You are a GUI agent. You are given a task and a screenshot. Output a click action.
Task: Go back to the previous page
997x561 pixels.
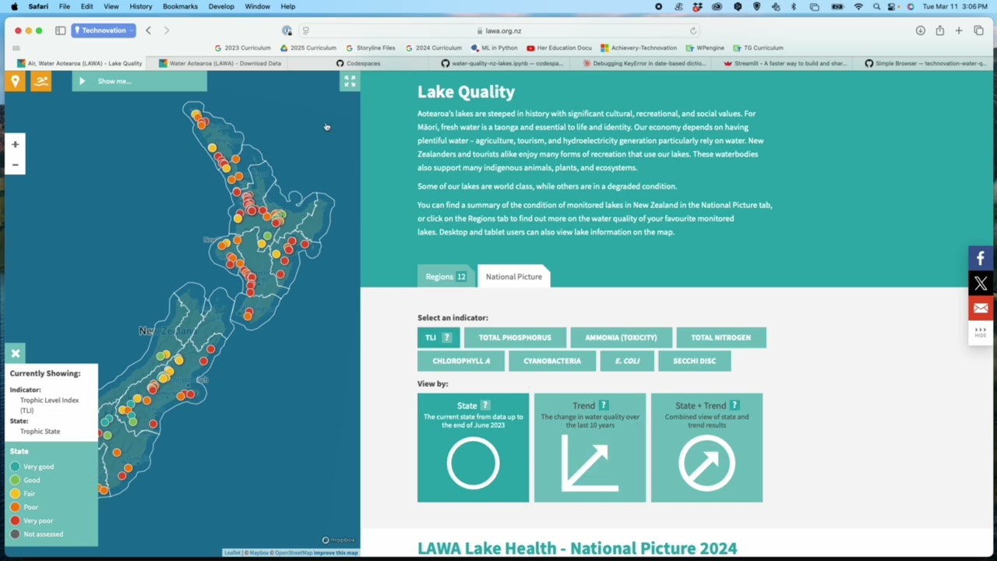[148, 30]
